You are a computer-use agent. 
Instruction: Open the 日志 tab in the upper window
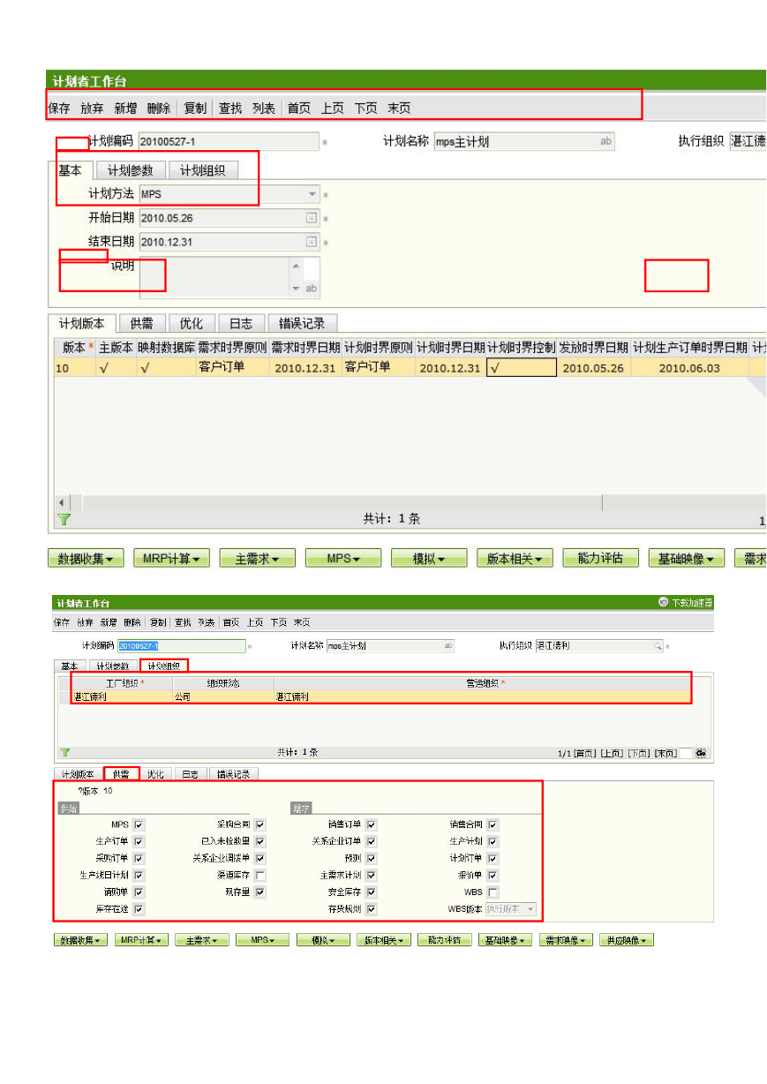[x=240, y=323]
